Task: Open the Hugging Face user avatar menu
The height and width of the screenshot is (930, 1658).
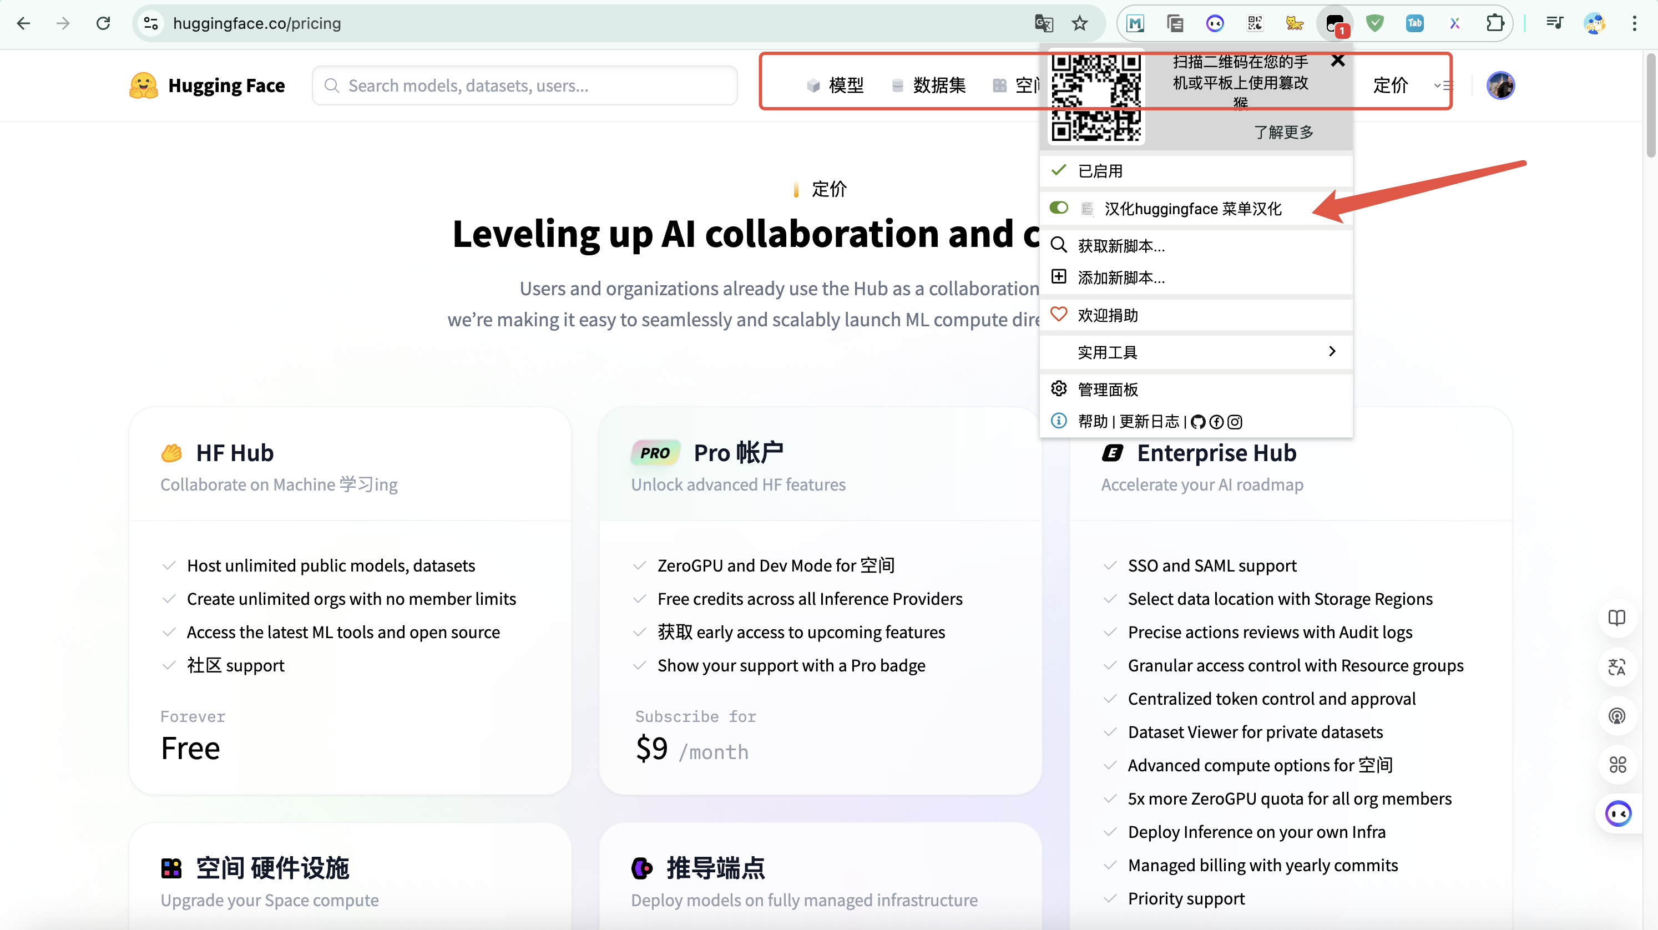Action: (1500, 85)
